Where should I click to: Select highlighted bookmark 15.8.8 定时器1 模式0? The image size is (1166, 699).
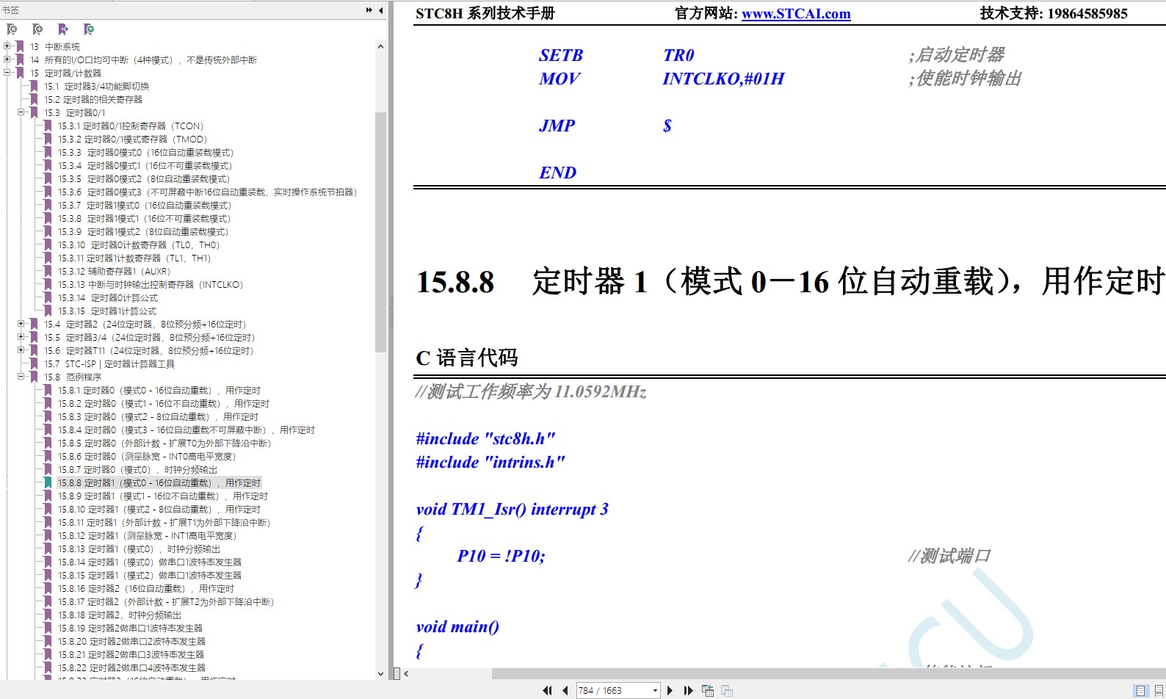point(159,483)
